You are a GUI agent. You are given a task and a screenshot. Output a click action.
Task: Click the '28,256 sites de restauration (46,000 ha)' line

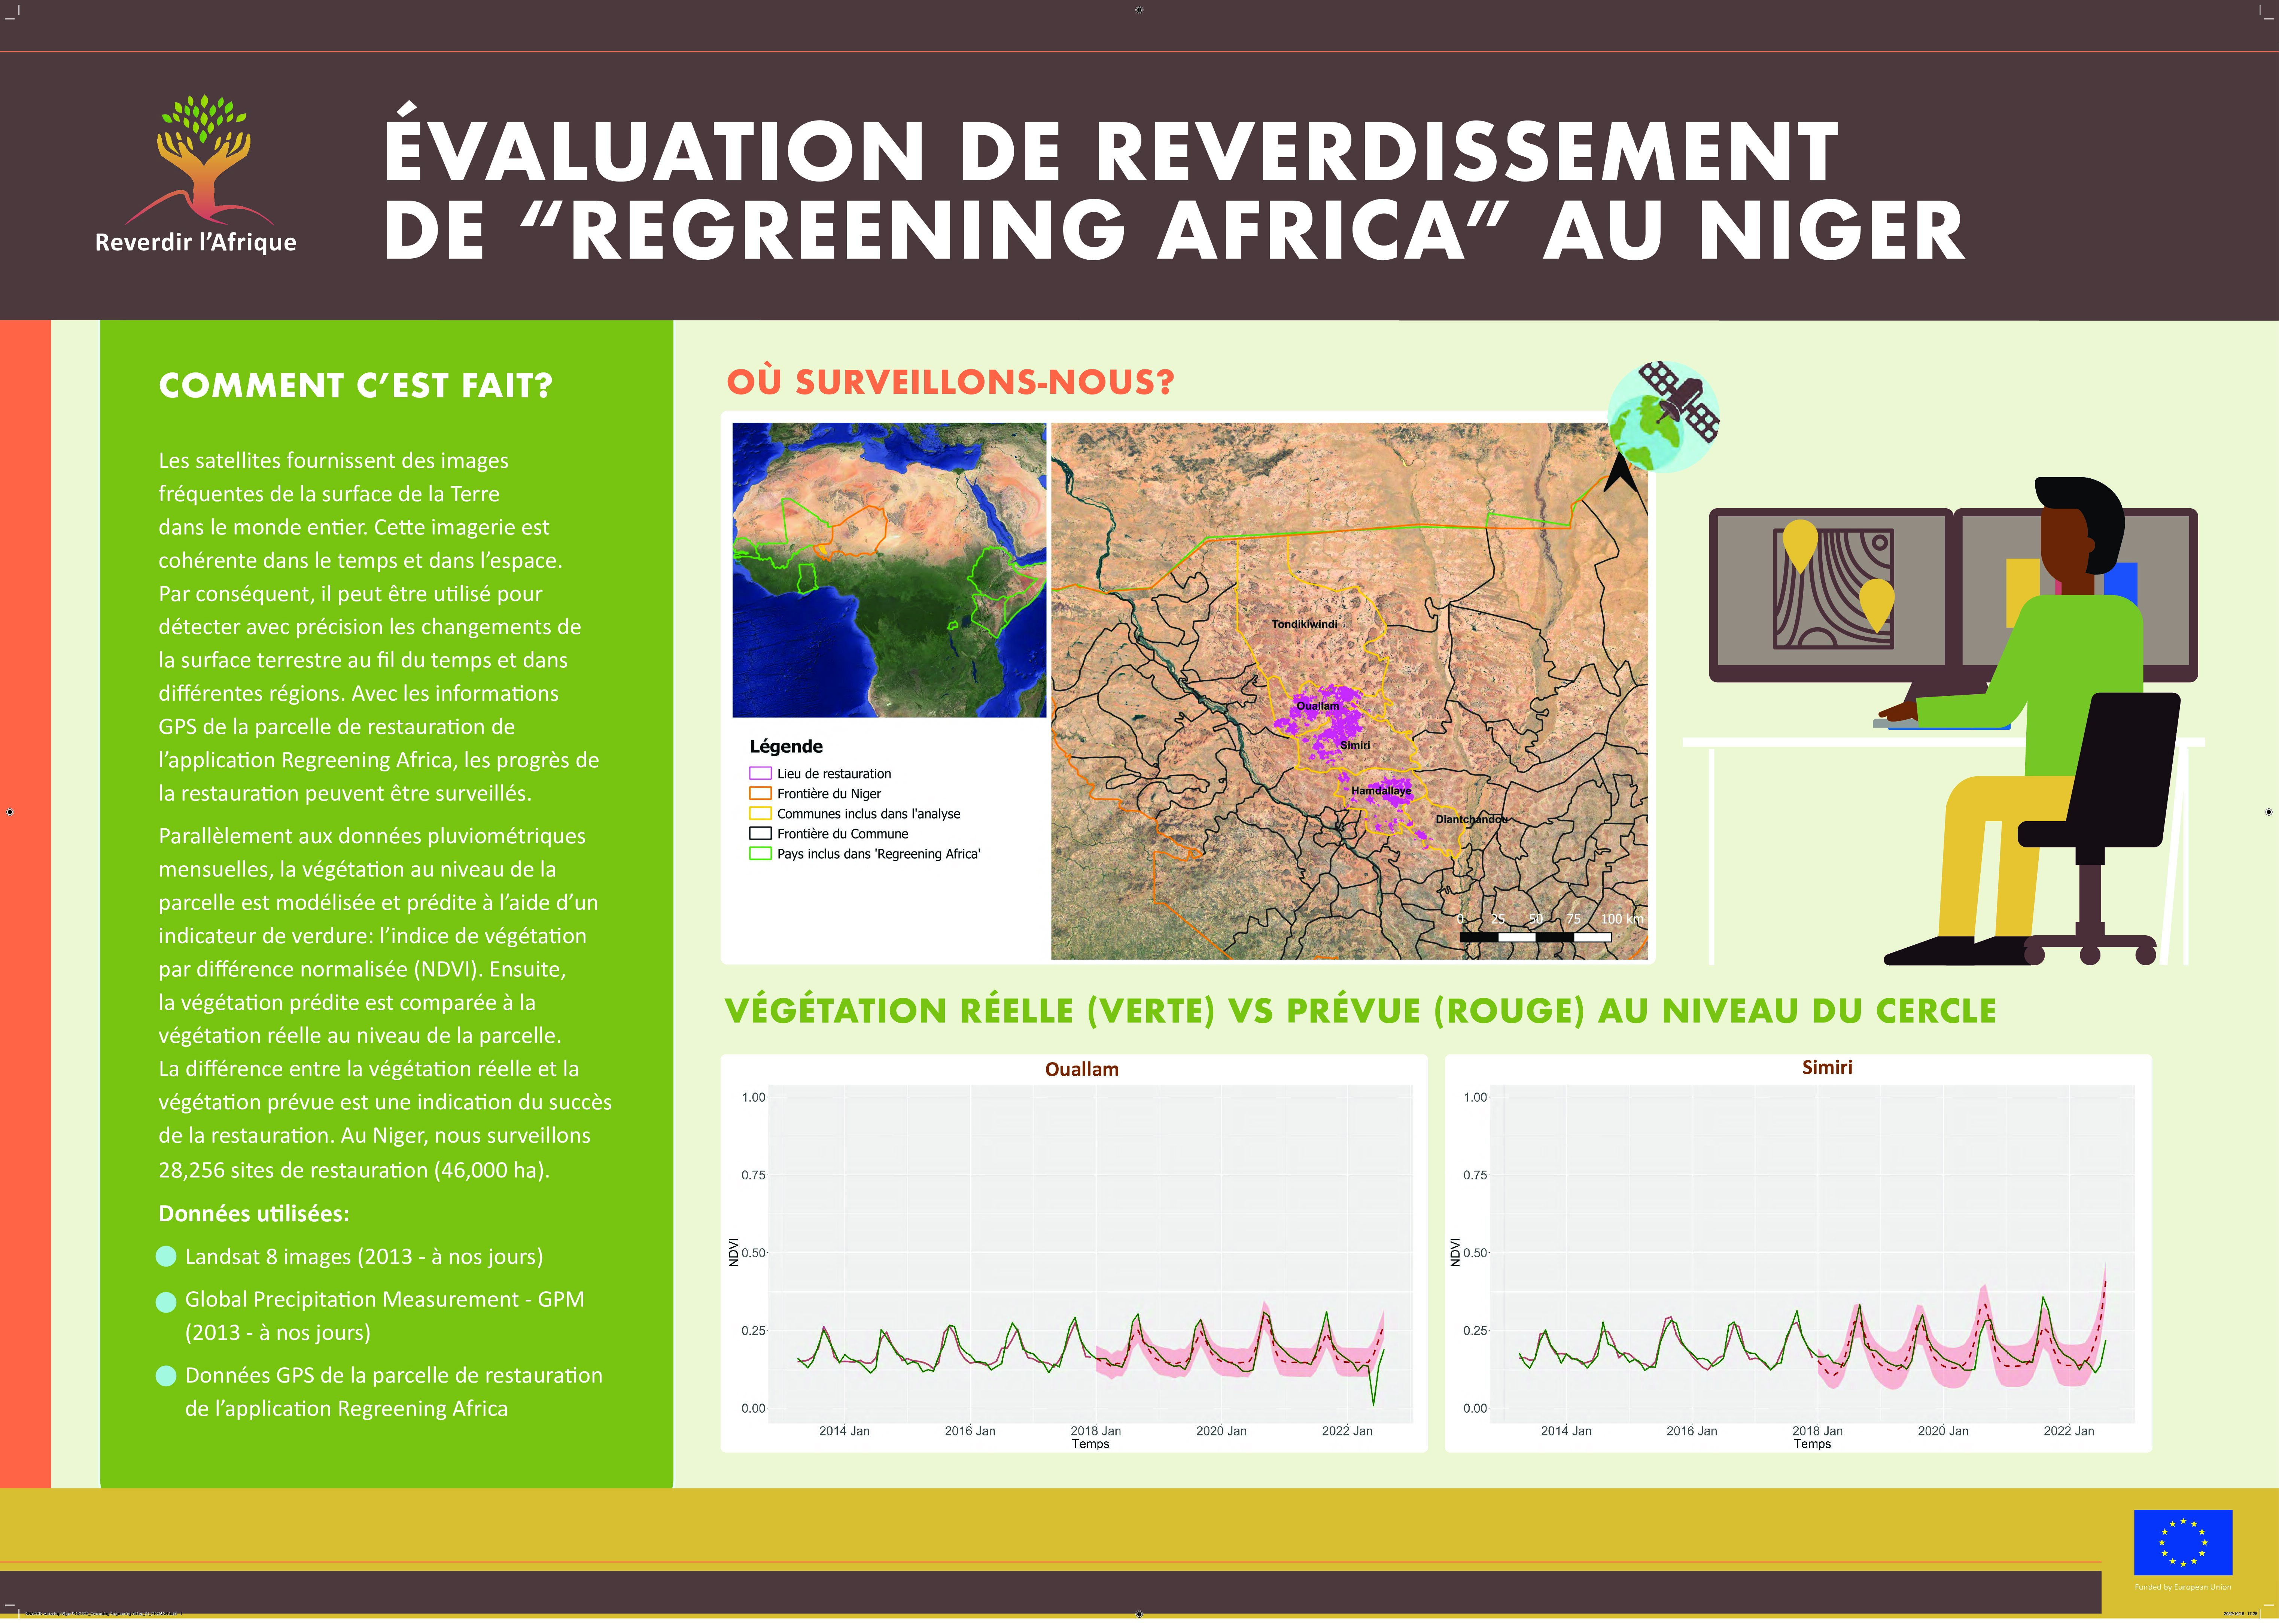click(x=354, y=1170)
